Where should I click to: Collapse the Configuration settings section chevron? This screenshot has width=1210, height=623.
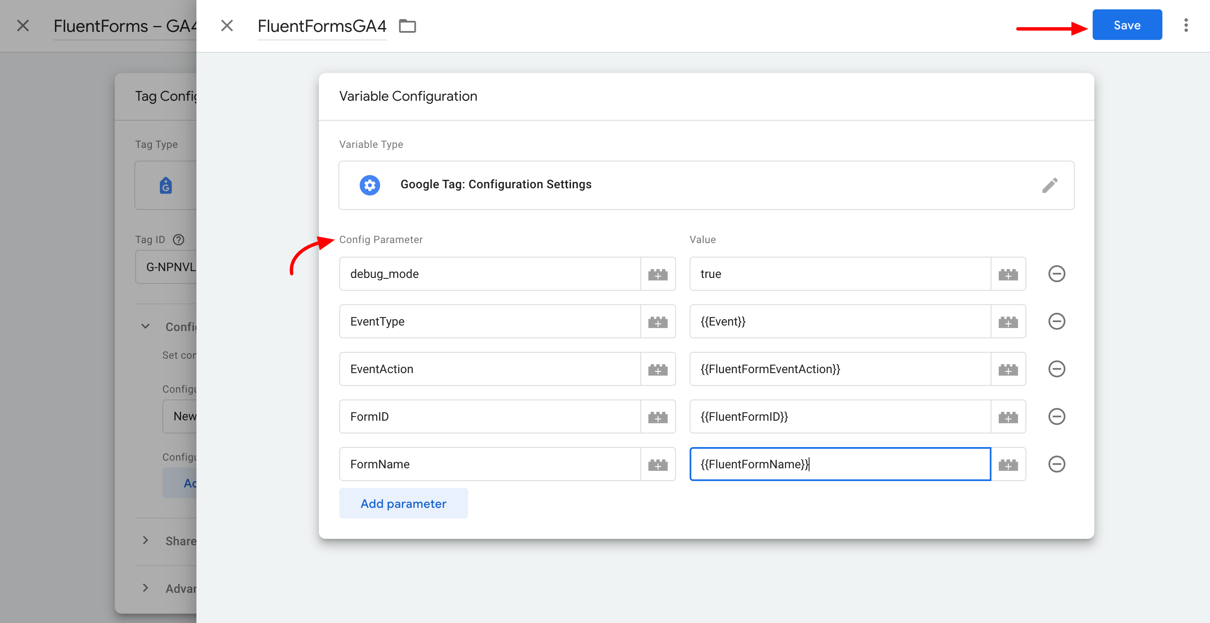pyautogui.click(x=145, y=326)
